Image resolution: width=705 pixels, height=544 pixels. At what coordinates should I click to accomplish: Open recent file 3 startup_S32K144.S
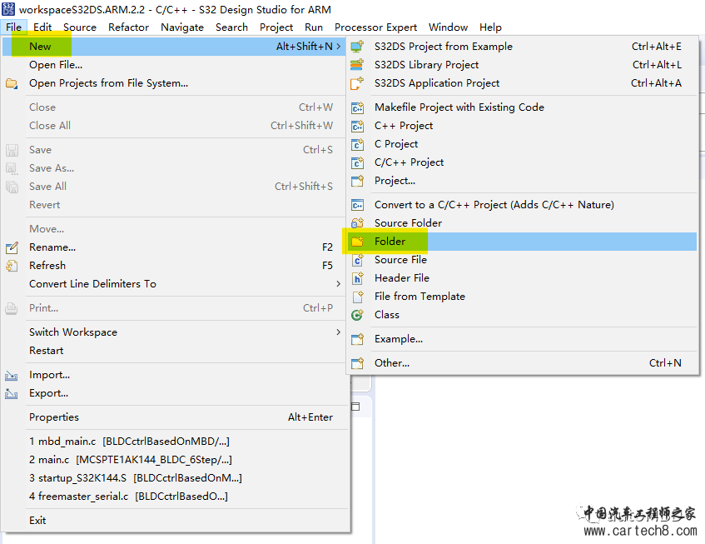[176, 478]
